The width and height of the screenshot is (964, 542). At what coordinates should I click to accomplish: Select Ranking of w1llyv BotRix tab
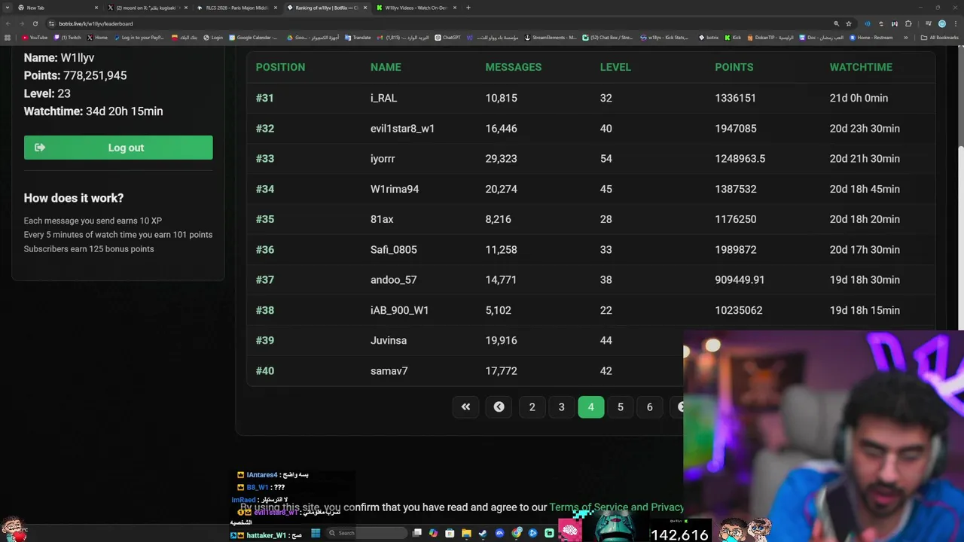coord(325,8)
